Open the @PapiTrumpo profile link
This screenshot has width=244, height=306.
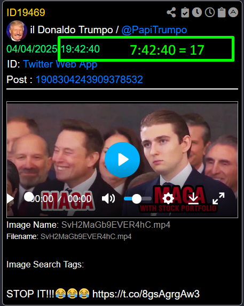click(154, 30)
